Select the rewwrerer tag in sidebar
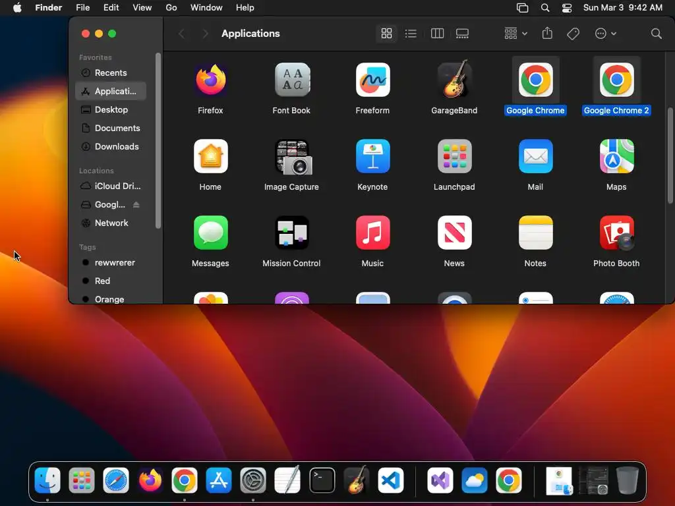The image size is (675, 506). (x=111, y=263)
